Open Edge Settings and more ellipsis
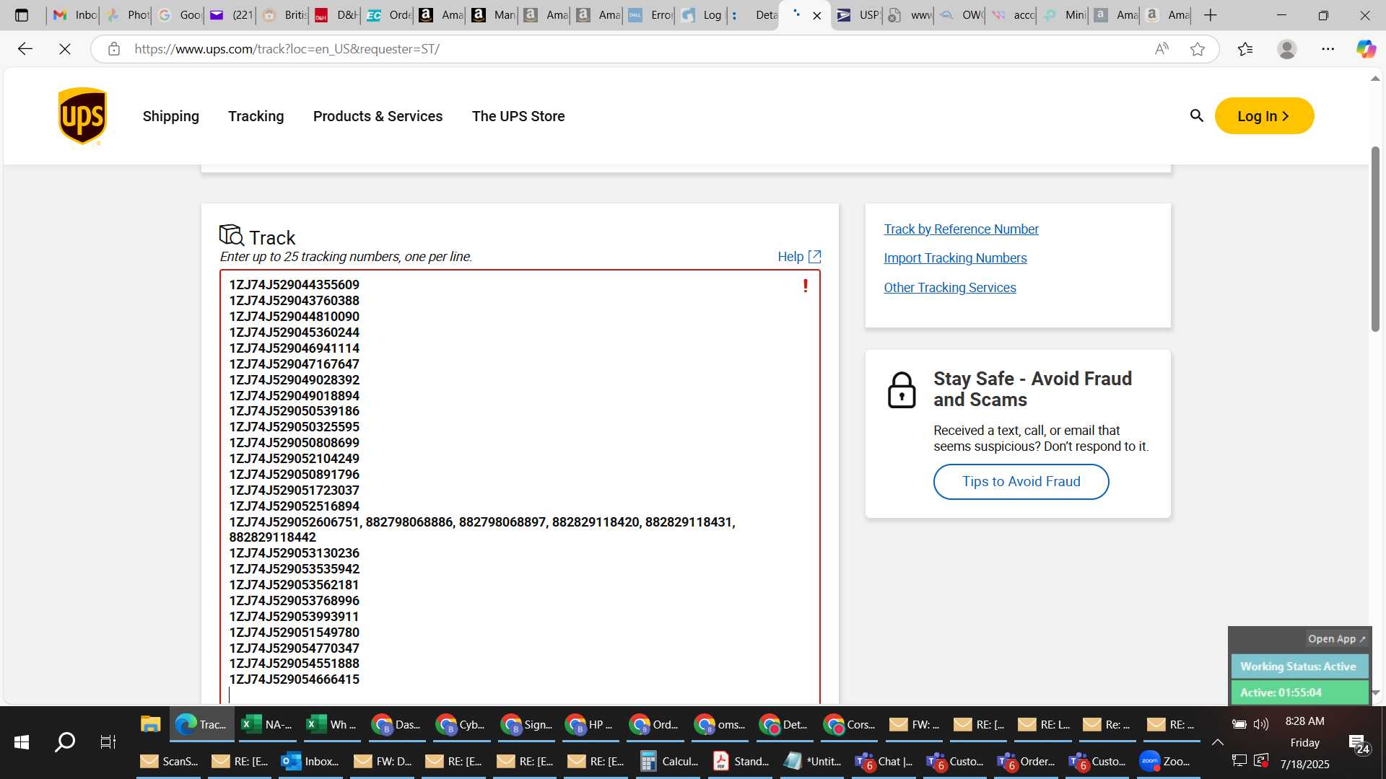 [1328, 49]
